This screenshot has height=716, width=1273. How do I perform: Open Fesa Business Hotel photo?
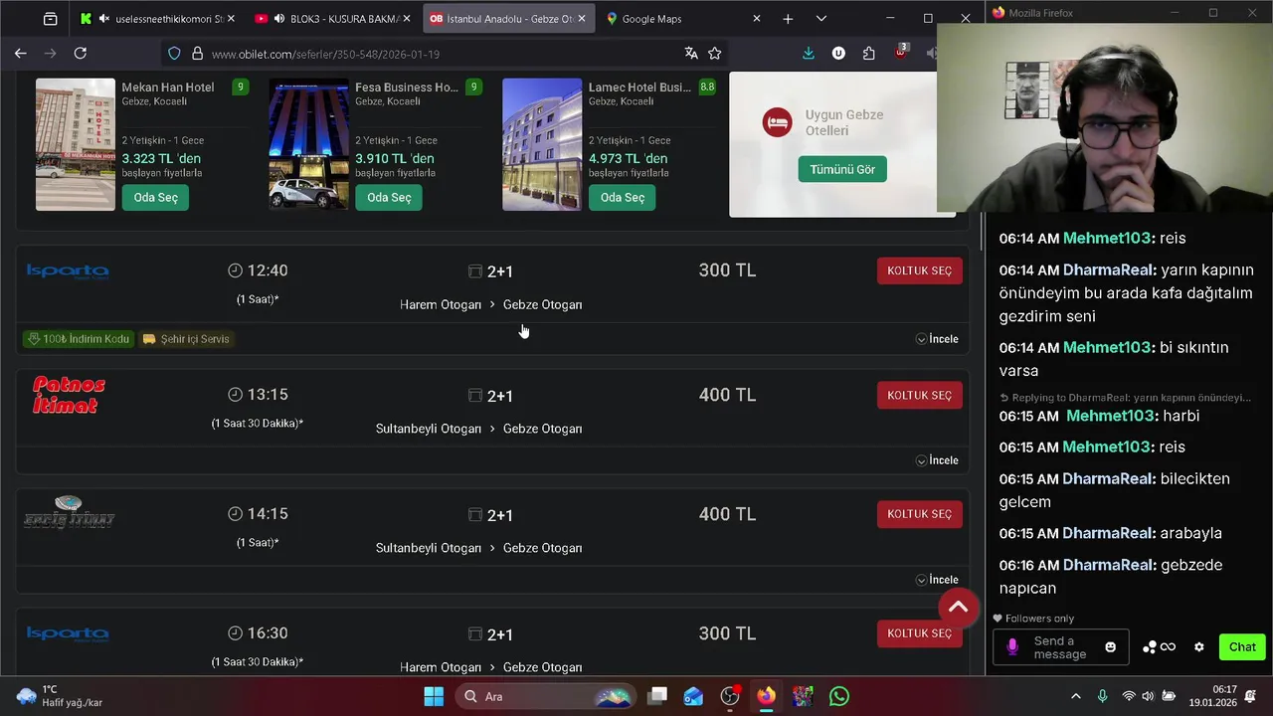[309, 144]
